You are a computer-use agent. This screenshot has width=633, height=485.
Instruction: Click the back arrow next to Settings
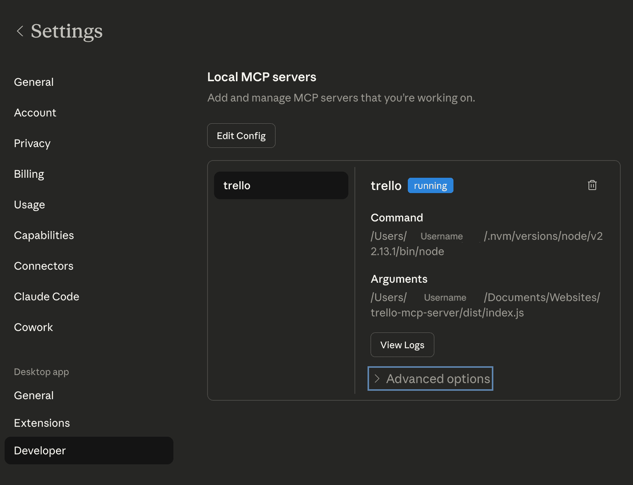tap(20, 31)
